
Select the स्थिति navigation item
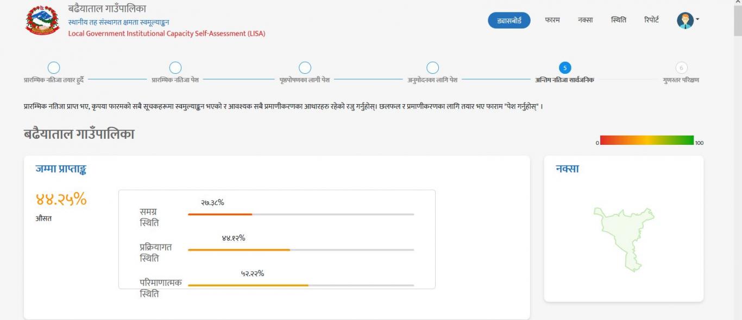click(618, 20)
